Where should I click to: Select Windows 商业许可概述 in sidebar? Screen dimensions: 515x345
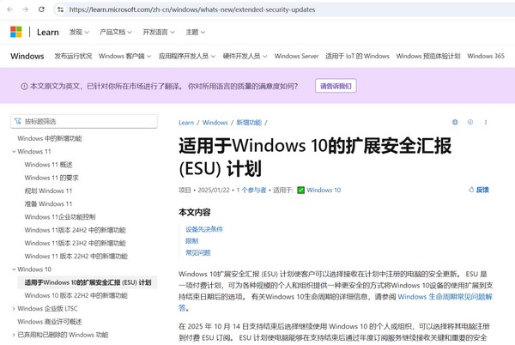50,322
